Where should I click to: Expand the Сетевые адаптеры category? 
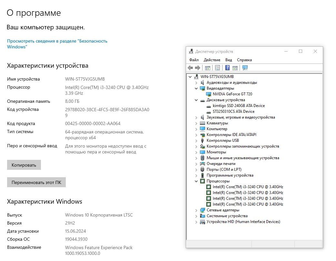tap(196, 210)
